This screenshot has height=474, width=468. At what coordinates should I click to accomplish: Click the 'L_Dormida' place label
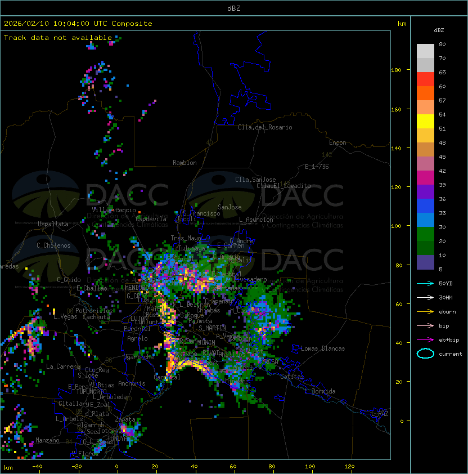[x=320, y=391]
